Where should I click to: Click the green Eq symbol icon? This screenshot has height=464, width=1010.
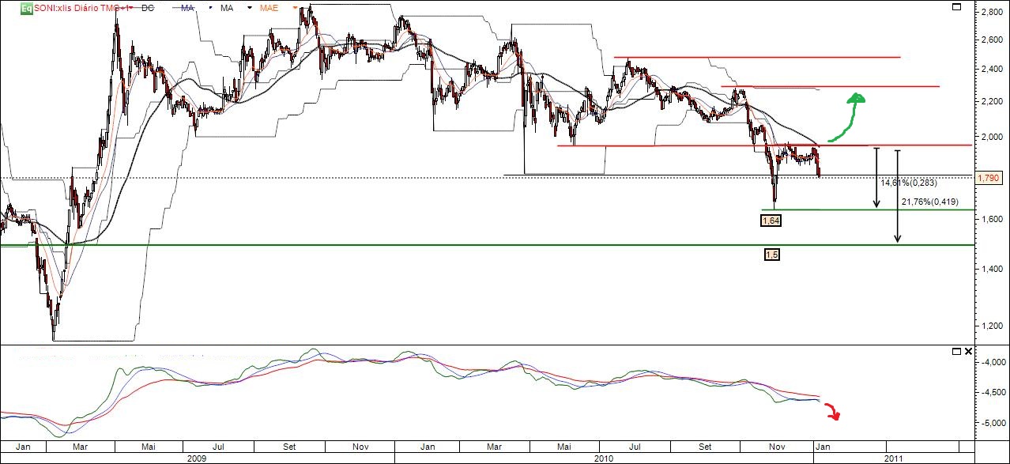[26, 8]
